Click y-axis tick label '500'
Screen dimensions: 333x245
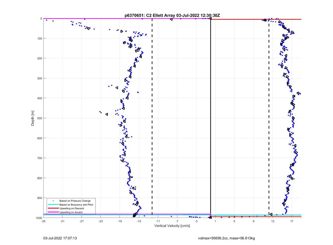click(39, 118)
